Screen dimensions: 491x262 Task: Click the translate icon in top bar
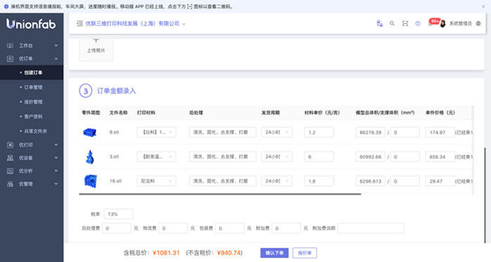pyautogui.click(x=379, y=23)
